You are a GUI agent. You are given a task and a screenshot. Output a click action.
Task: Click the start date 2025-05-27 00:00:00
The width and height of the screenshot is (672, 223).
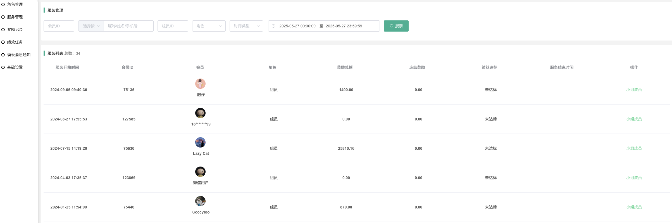tap(297, 26)
